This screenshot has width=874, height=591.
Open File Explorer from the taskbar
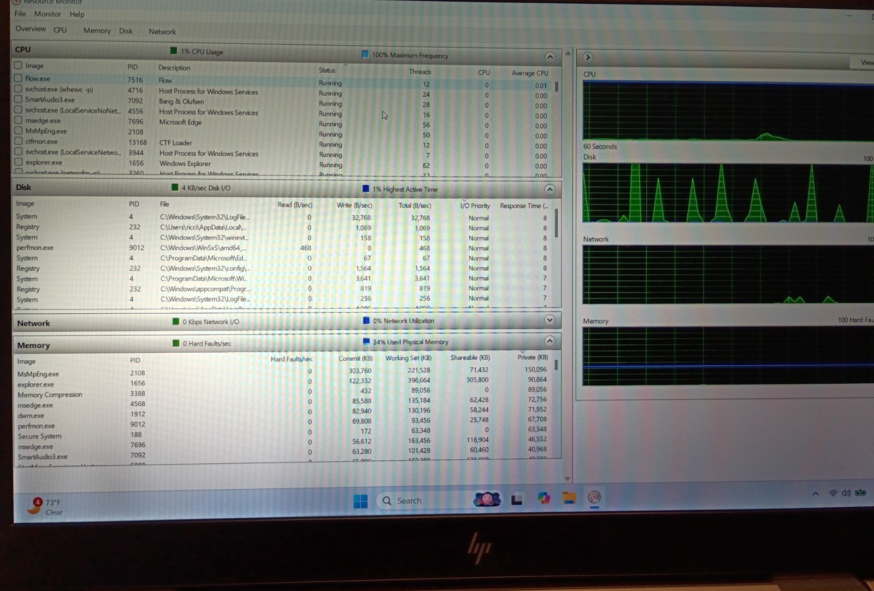pos(569,498)
